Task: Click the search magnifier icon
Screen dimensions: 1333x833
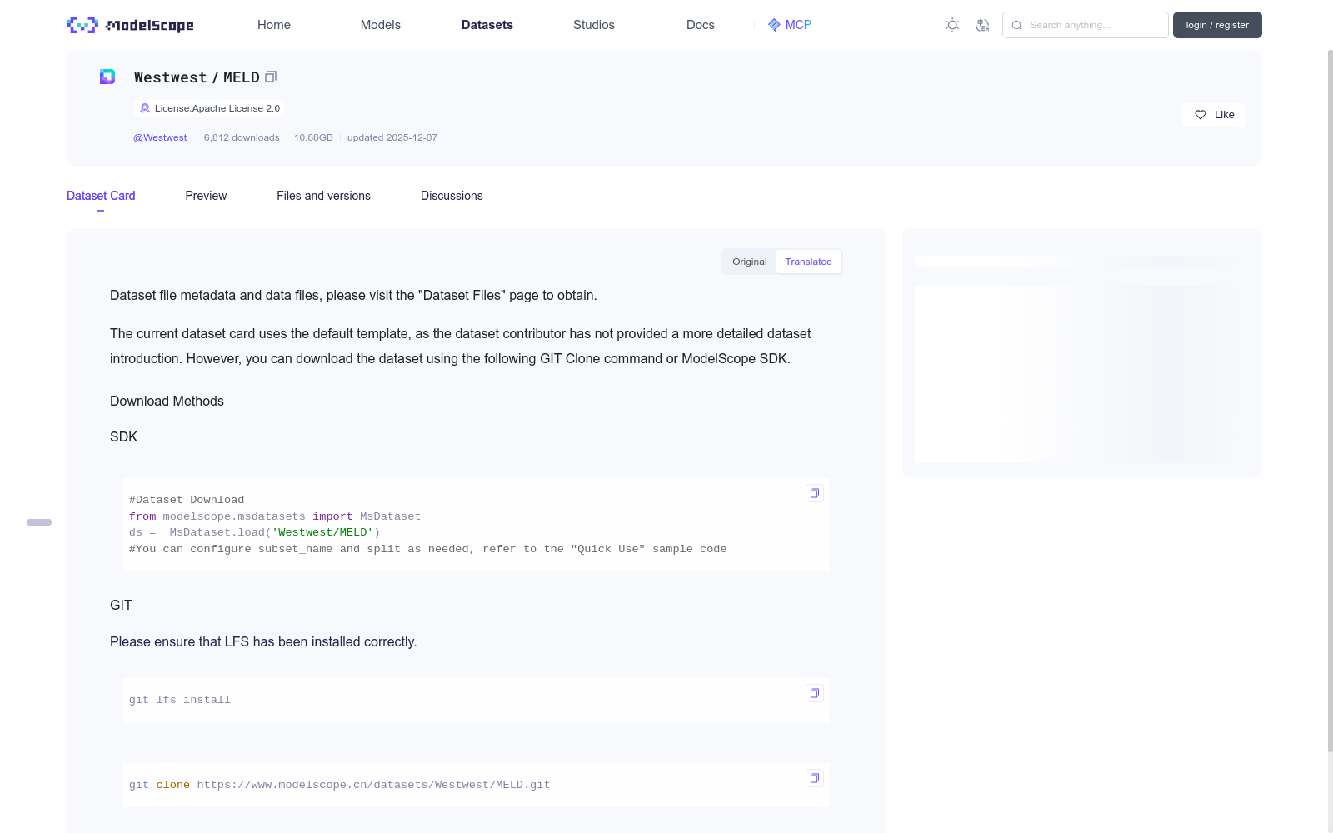Action: tap(1016, 25)
